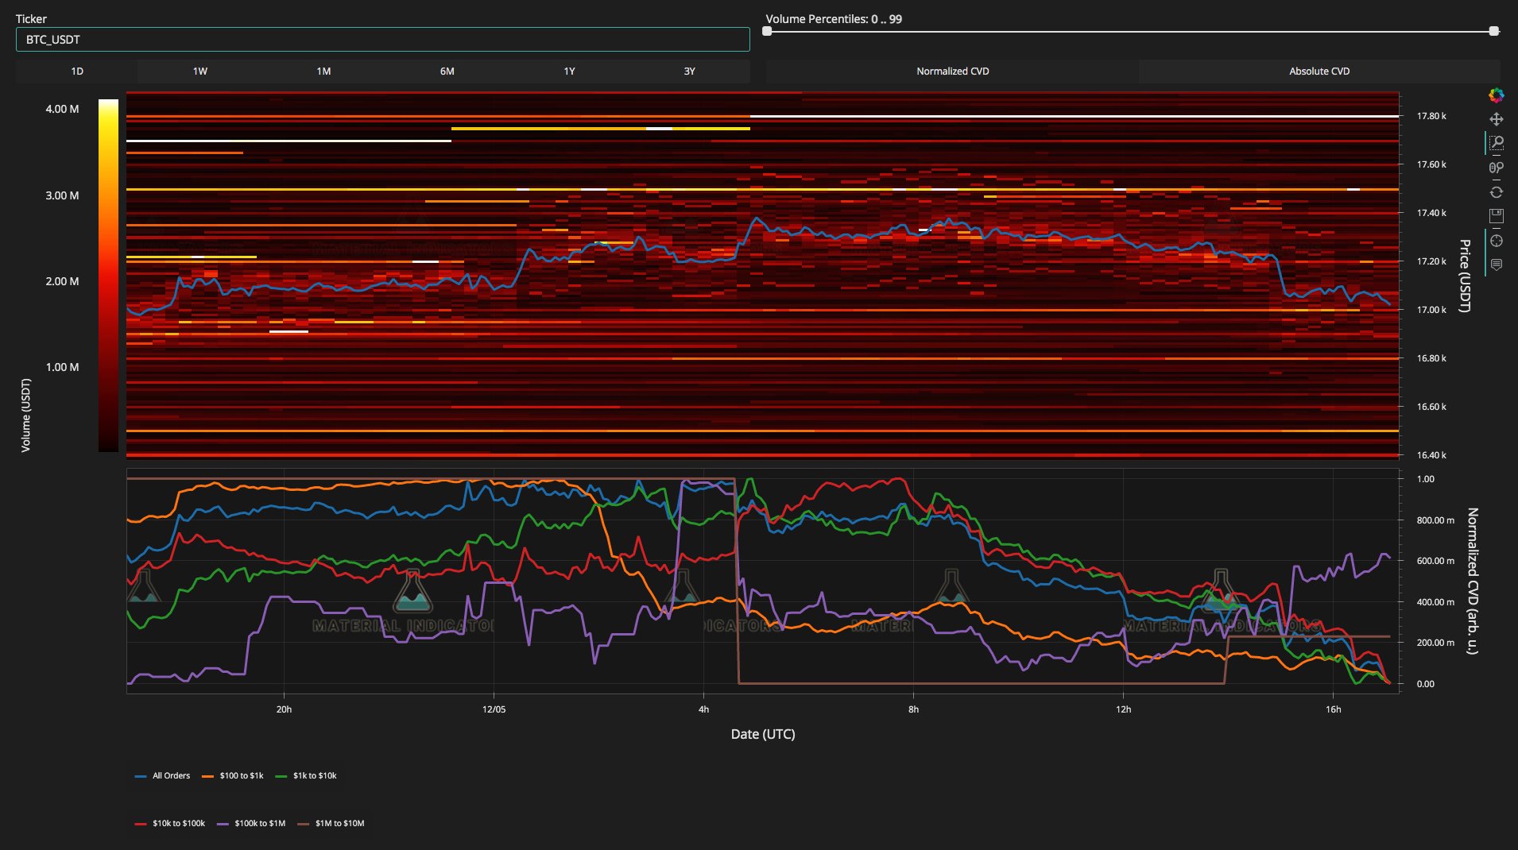Grab the lower Volume Percentiles slider handle

[x=767, y=31]
